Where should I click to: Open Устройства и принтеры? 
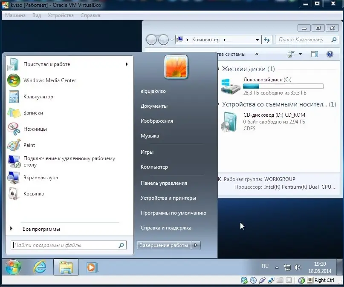168,198
